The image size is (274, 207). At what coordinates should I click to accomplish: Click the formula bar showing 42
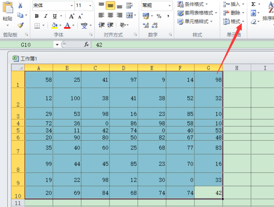coord(183,45)
